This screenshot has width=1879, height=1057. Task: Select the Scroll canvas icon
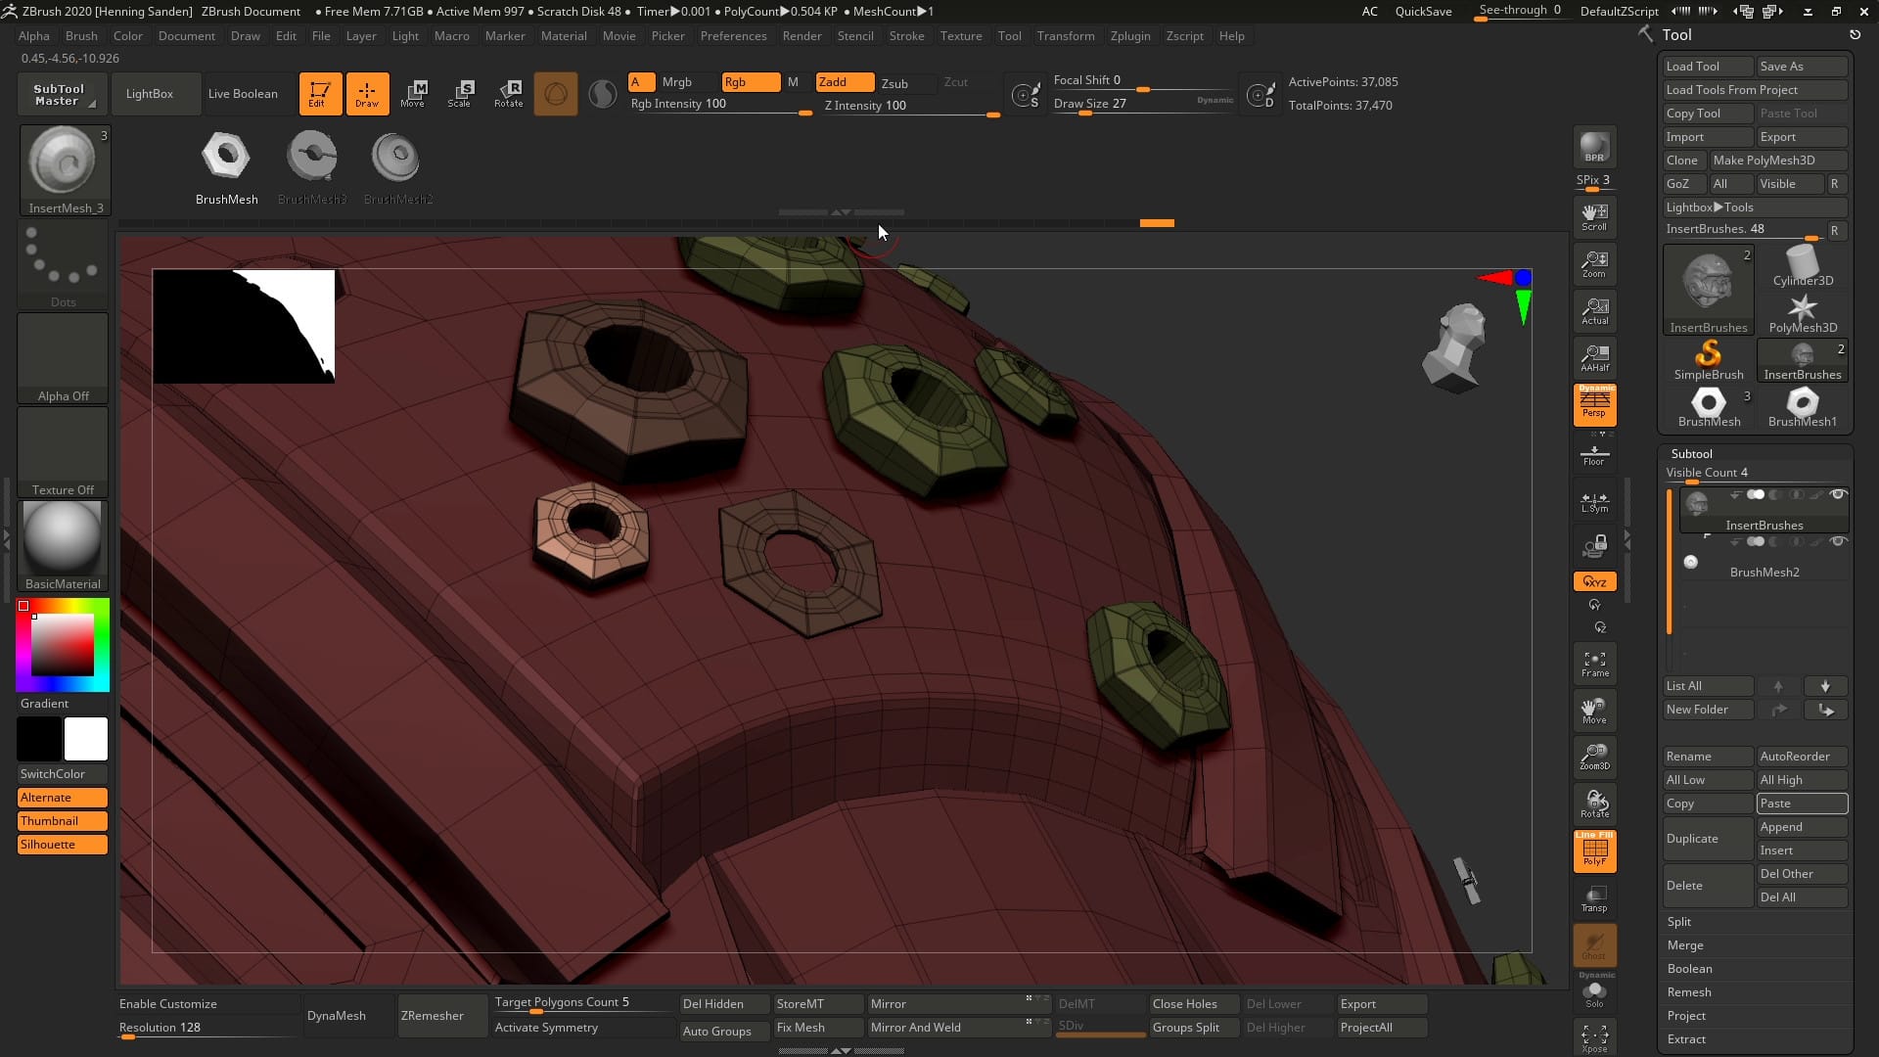(x=1594, y=217)
